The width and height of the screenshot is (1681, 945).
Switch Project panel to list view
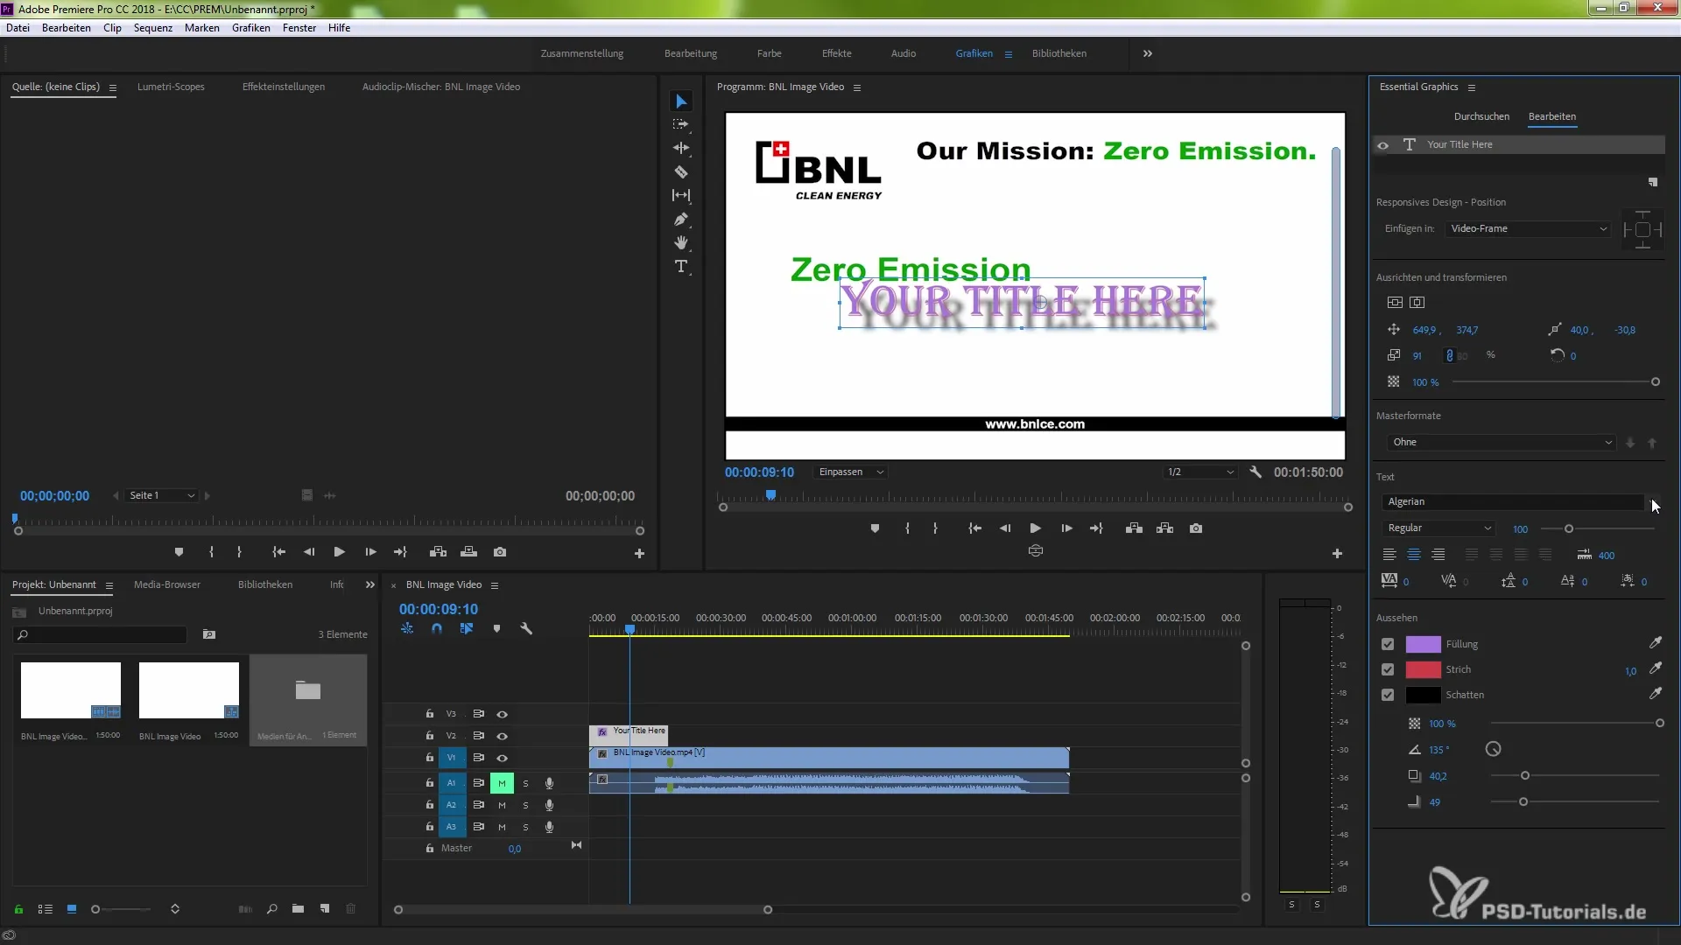click(46, 909)
